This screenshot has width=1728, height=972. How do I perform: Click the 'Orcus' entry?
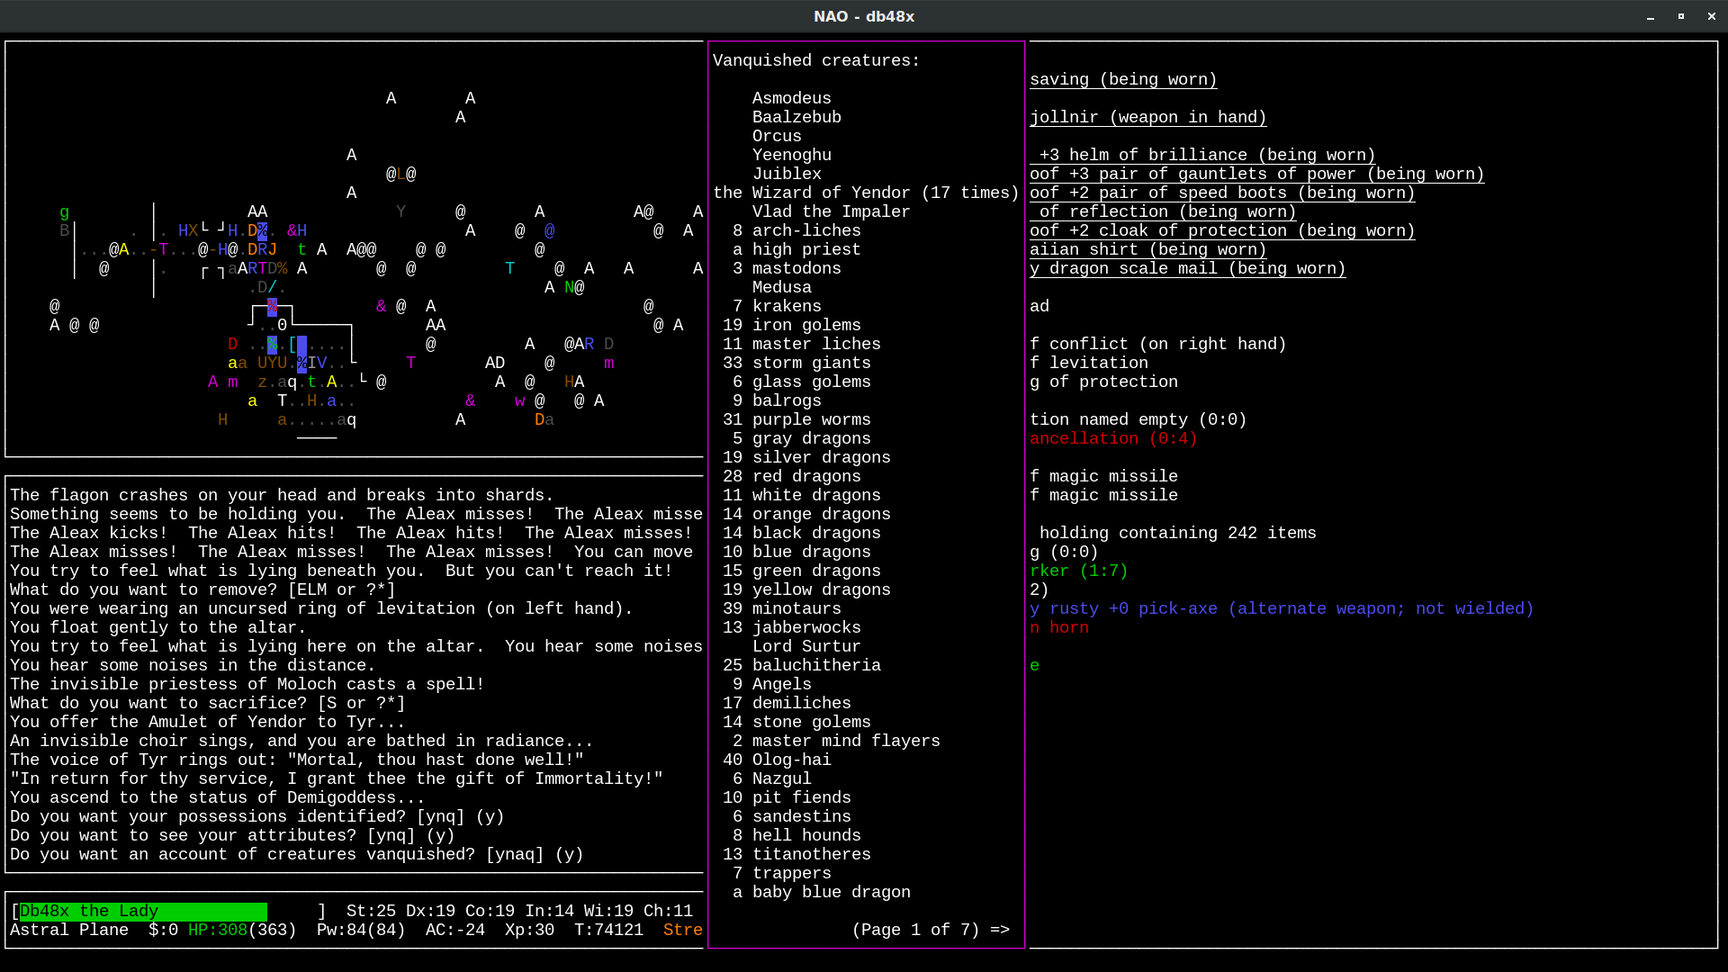(777, 136)
